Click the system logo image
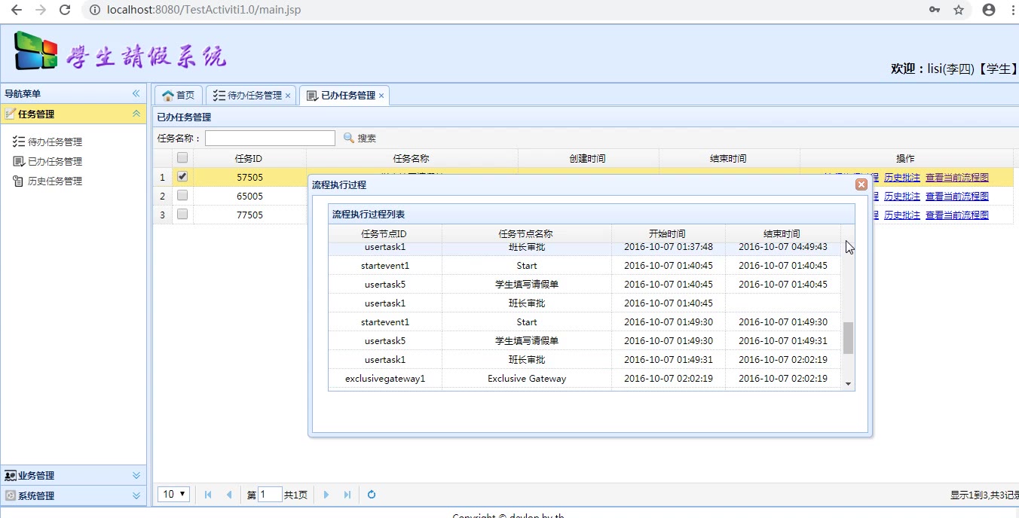Screen dimensions: 1019x518 tap(36, 51)
